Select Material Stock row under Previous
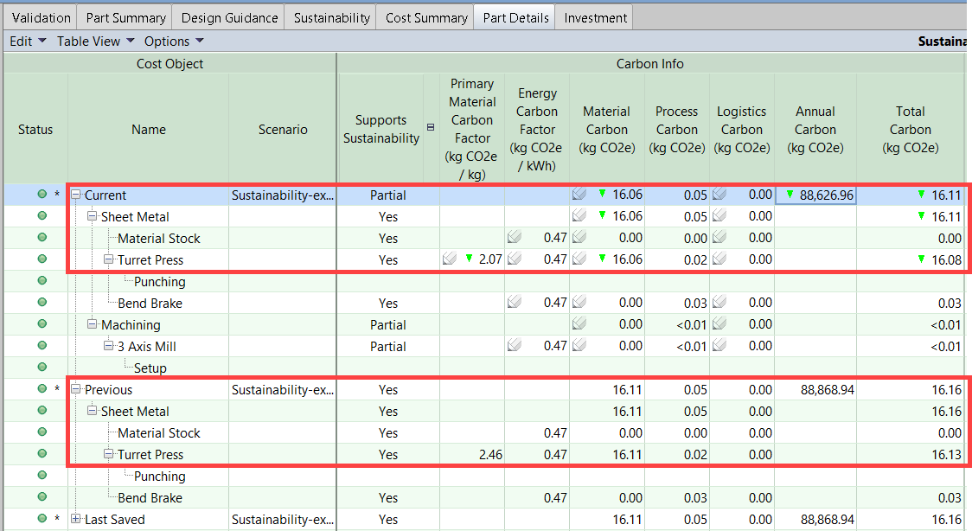972x531 pixels. (159, 432)
